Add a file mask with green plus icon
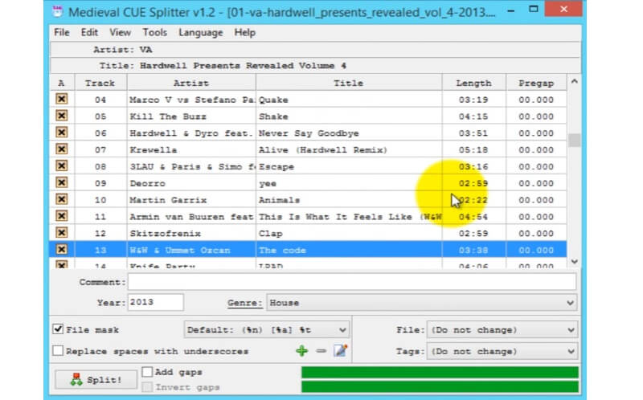 (x=302, y=351)
